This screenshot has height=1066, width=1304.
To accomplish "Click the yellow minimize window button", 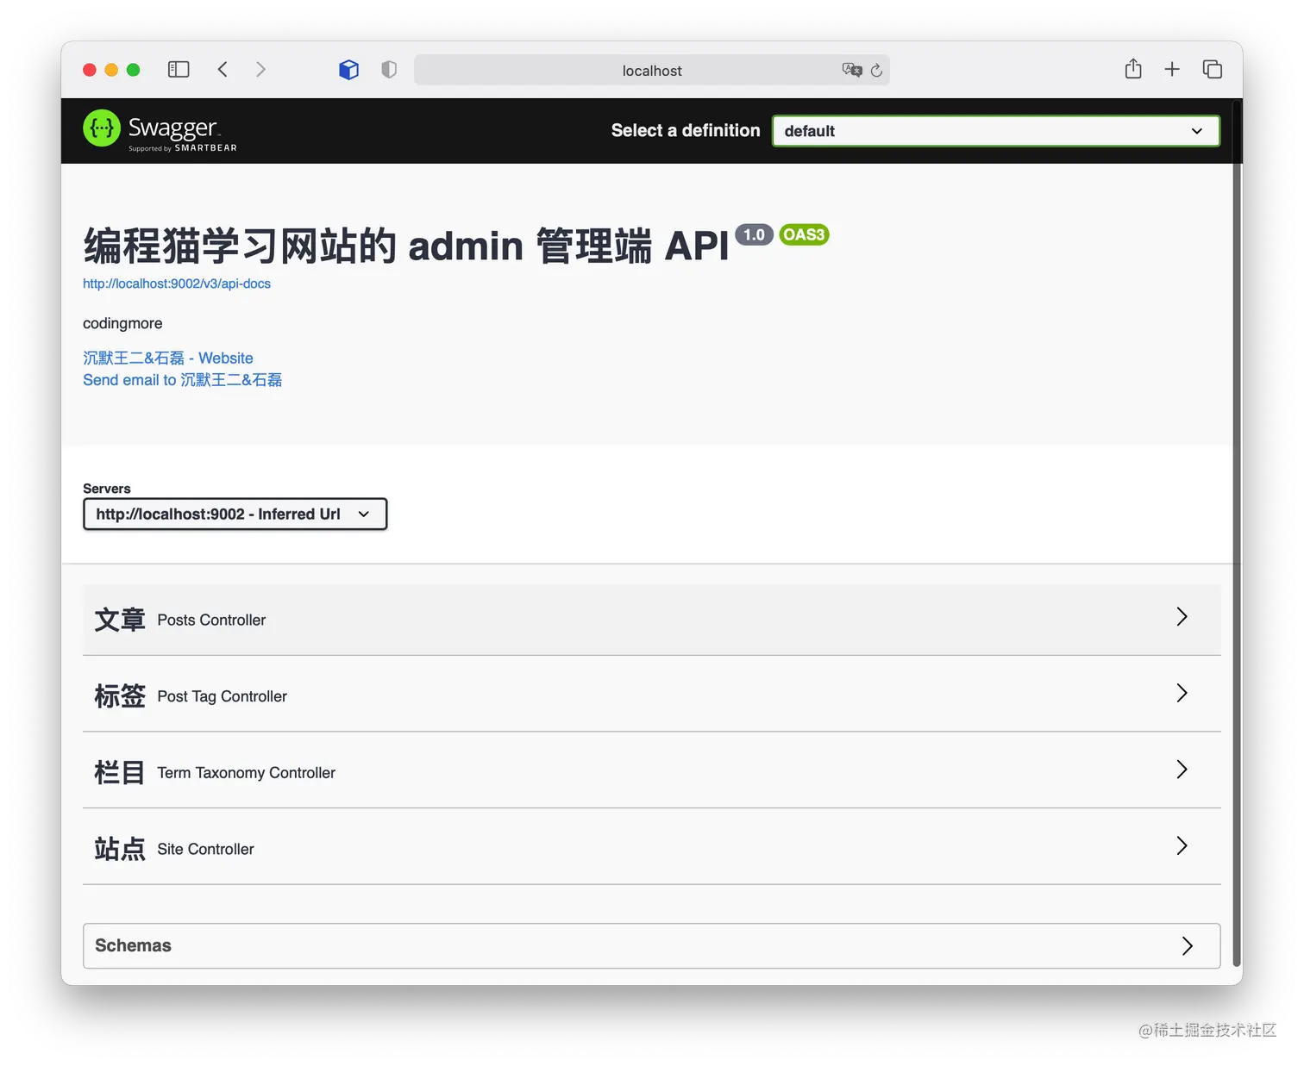I will coord(111,70).
